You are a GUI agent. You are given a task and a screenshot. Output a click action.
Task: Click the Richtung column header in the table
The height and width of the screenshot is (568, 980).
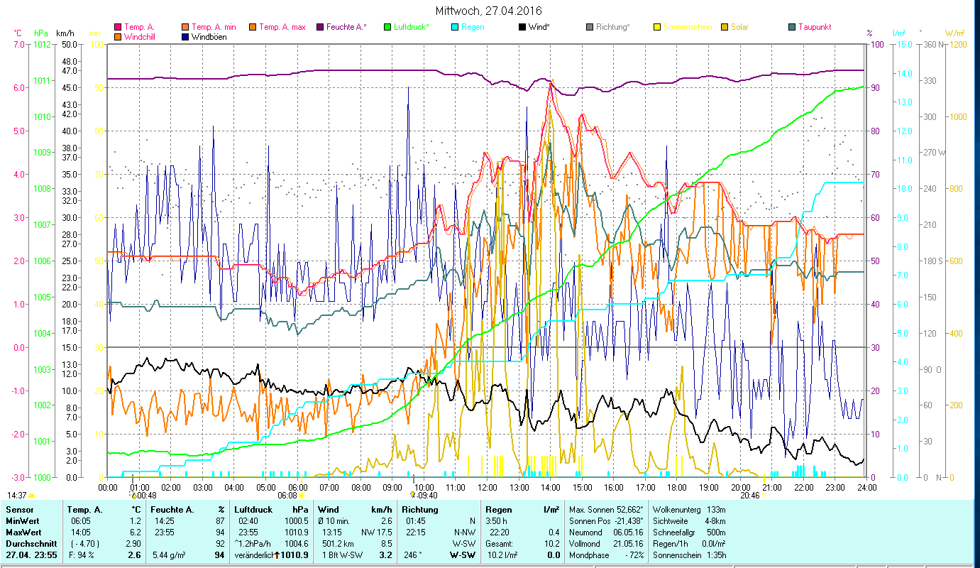pyautogui.click(x=420, y=510)
